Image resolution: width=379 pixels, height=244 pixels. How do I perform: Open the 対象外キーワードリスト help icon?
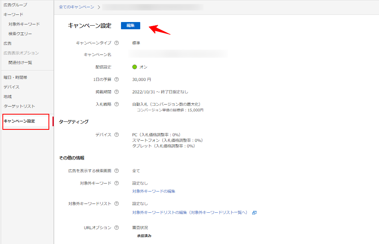(117, 204)
